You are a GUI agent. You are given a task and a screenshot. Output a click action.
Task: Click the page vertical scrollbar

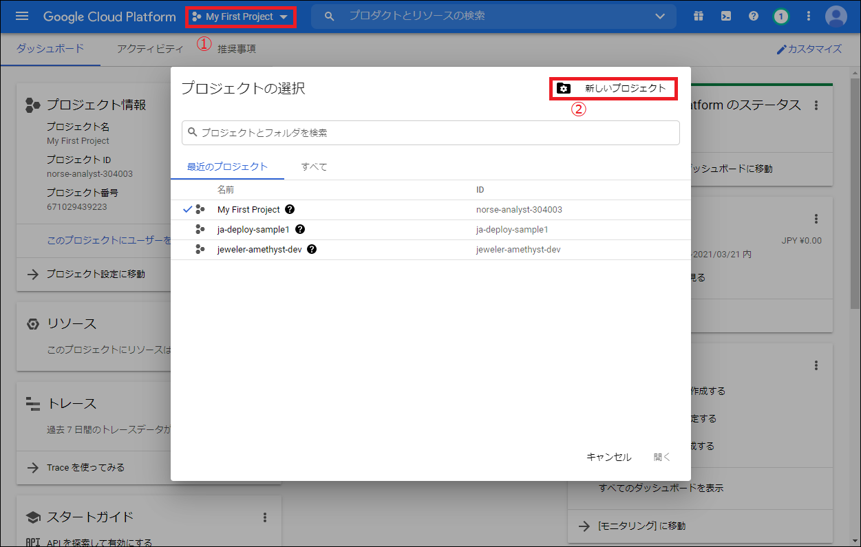855,206
